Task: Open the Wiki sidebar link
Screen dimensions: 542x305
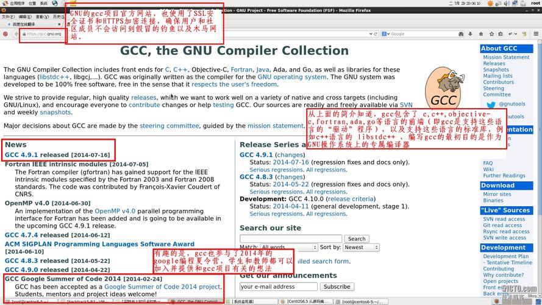Action: point(488,170)
